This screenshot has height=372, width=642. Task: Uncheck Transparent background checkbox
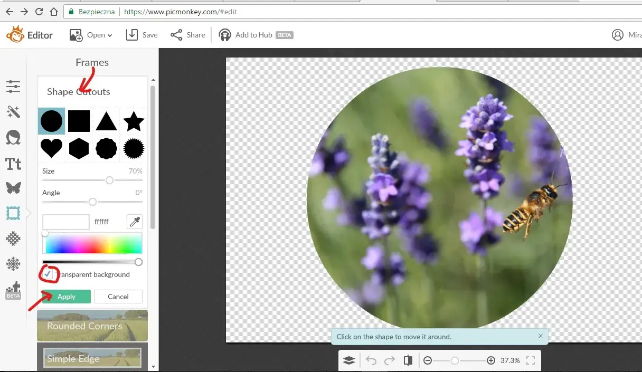[48, 274]
